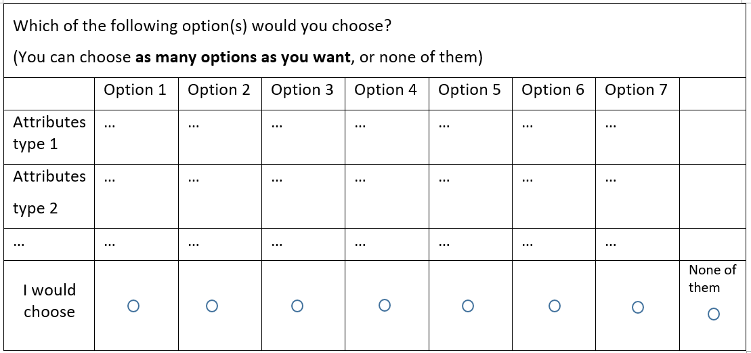Click the 'I would choose' row label
The height and width of the screenshot is (353, 751).
click(49, 301)
